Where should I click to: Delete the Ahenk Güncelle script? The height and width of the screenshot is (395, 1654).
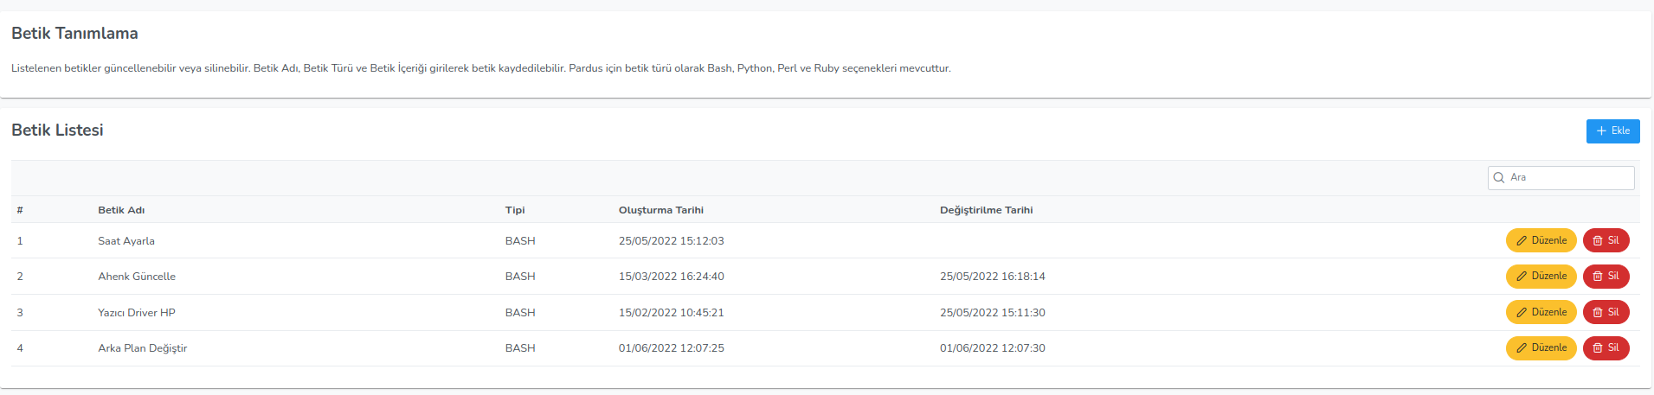click(1606, 277)
